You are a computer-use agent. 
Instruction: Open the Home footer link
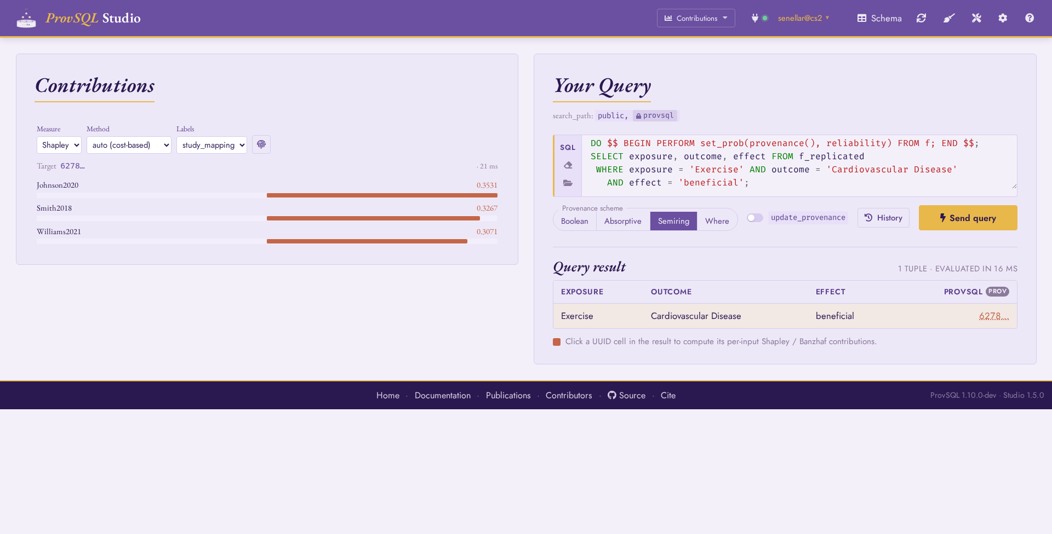tap(388, 395)
